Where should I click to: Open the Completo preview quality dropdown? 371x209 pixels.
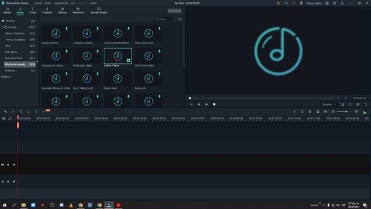pyautogui.click(x=329, y=105)
